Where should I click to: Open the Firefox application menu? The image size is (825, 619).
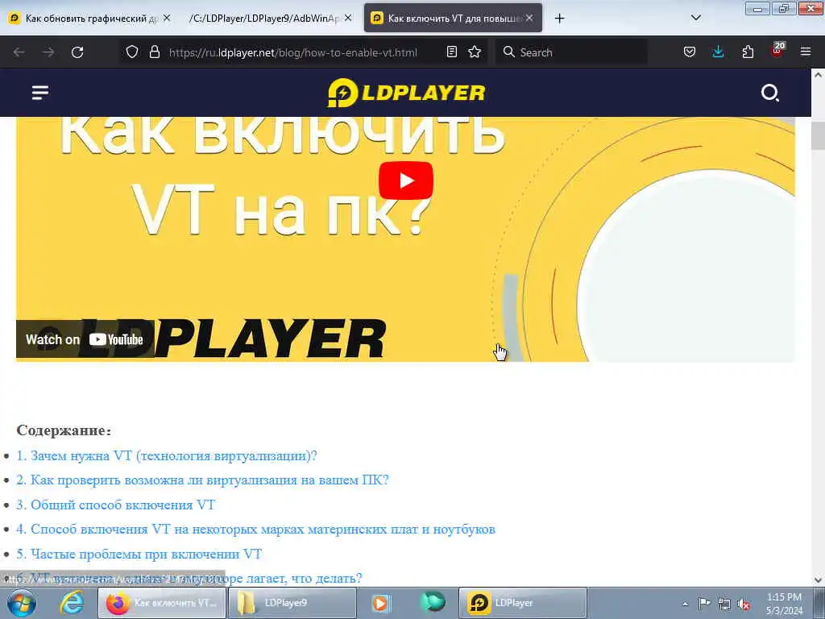coord(806,52)
